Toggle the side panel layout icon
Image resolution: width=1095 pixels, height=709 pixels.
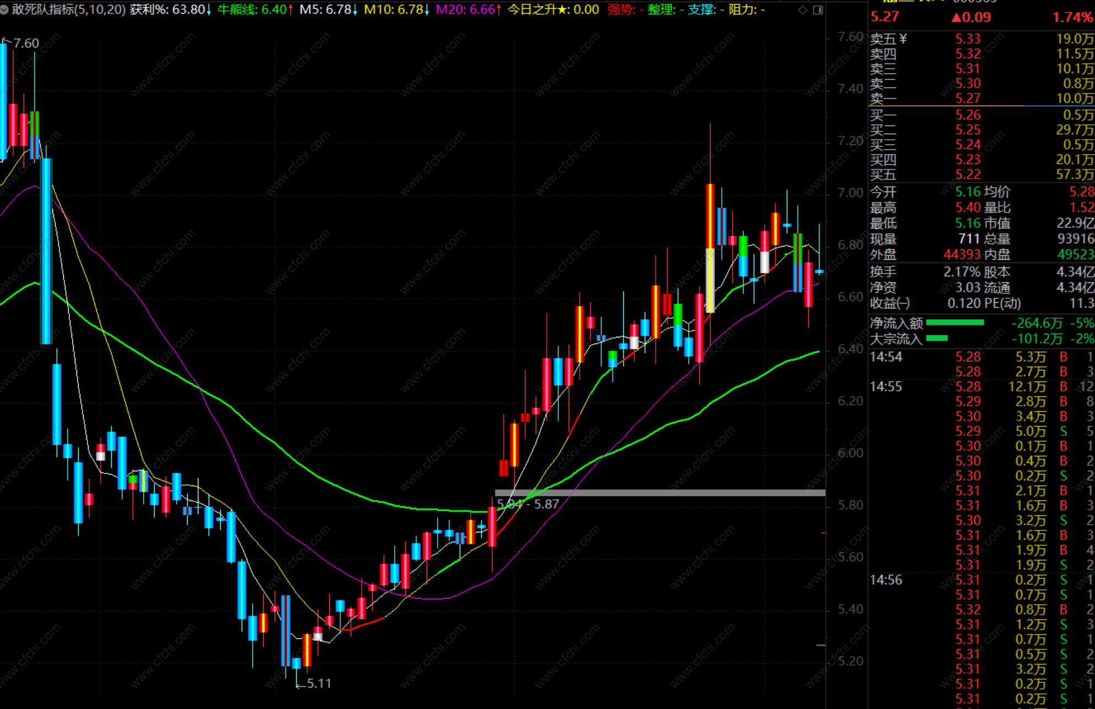tap(818, 10)
